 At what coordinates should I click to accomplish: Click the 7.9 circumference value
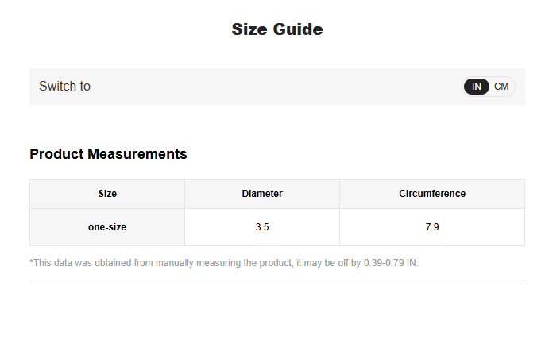coord(432,227)
